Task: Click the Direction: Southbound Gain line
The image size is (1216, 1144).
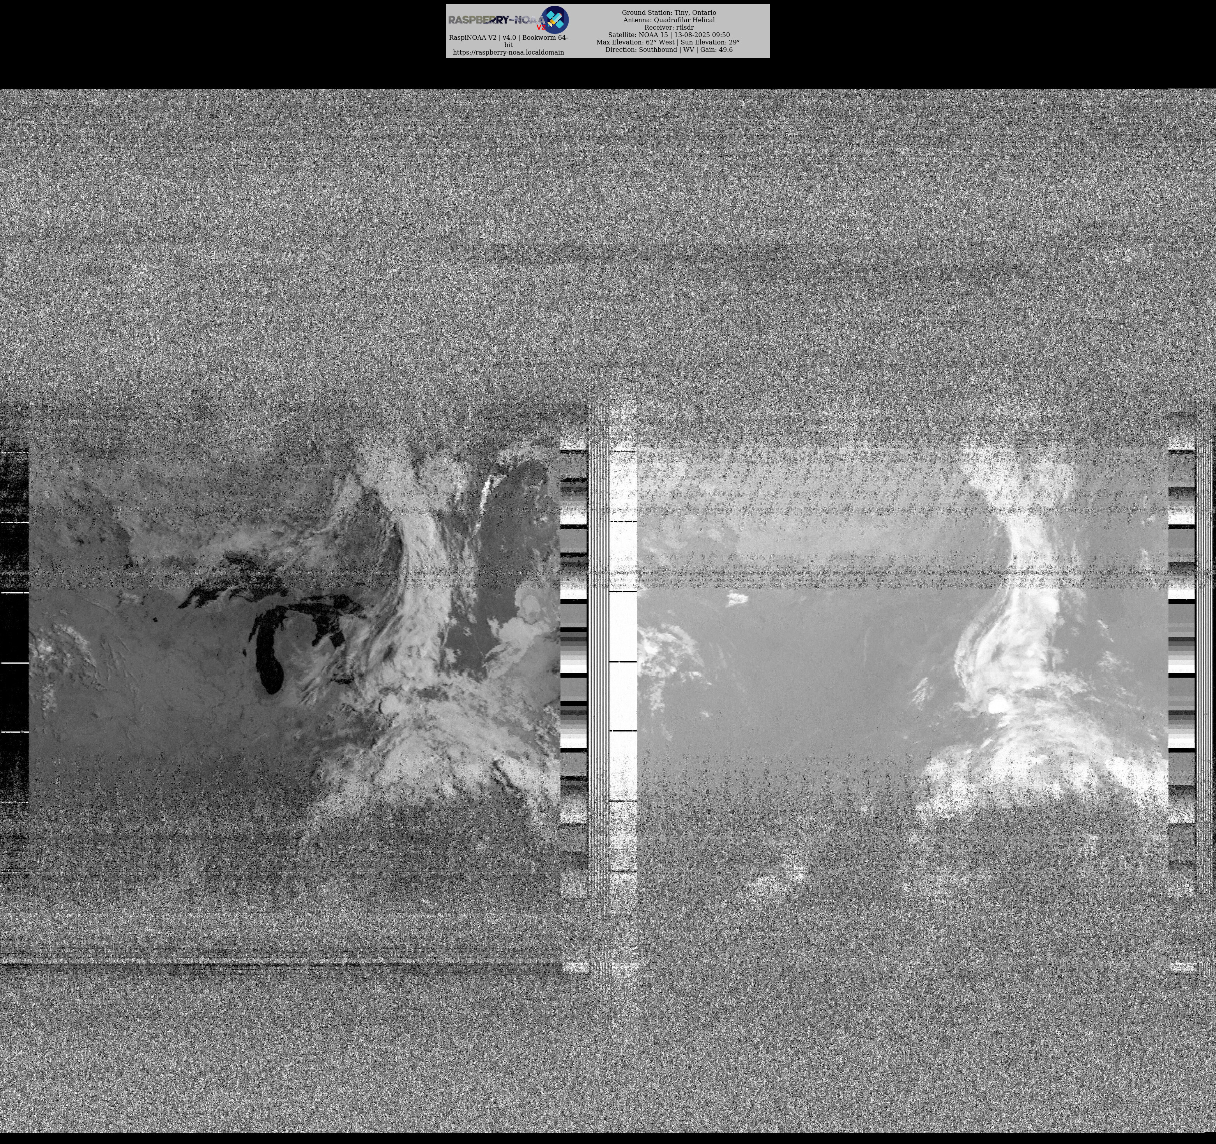Action: click(x=668, y=50)
